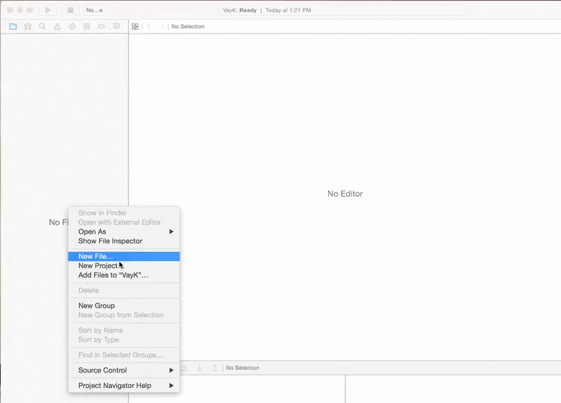Choose New File… from the context menu

click(x=95, y=256)
